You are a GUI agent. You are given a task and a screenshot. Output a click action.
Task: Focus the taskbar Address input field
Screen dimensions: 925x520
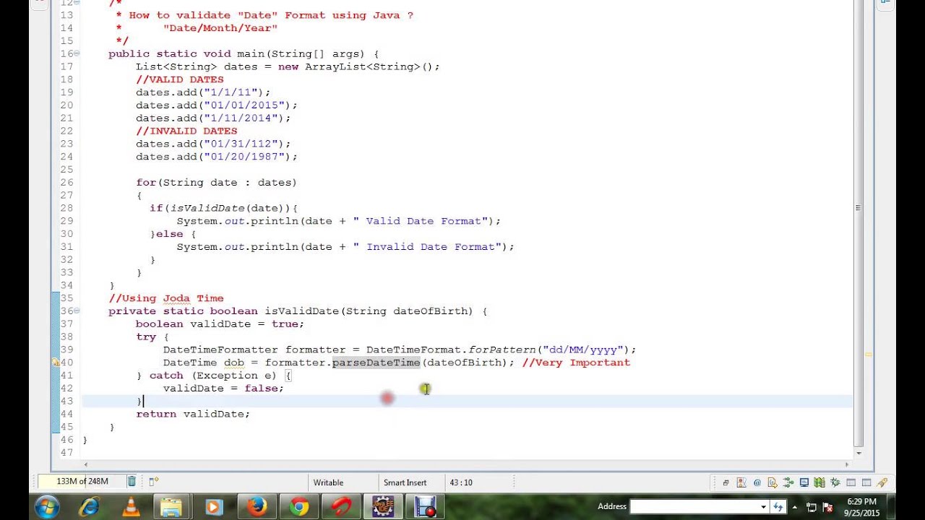tap(694, 507)
